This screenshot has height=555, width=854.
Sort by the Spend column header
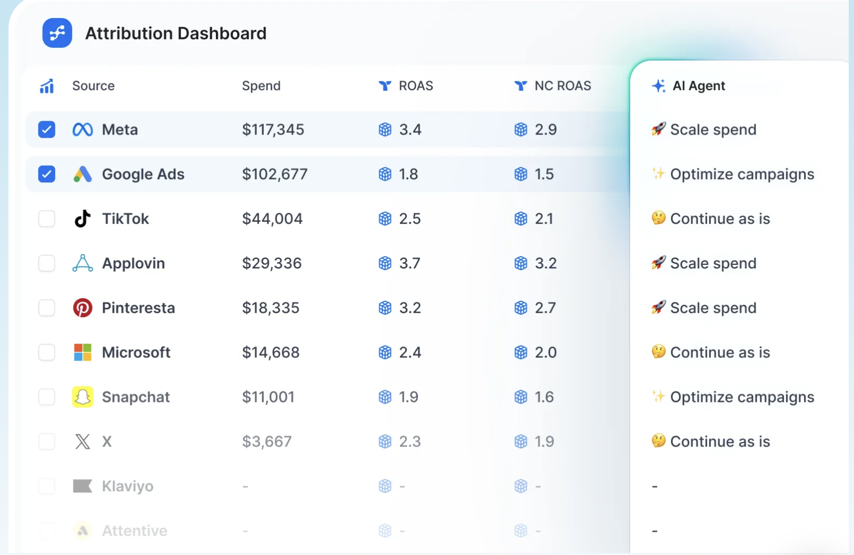click(x=261, y=86)
